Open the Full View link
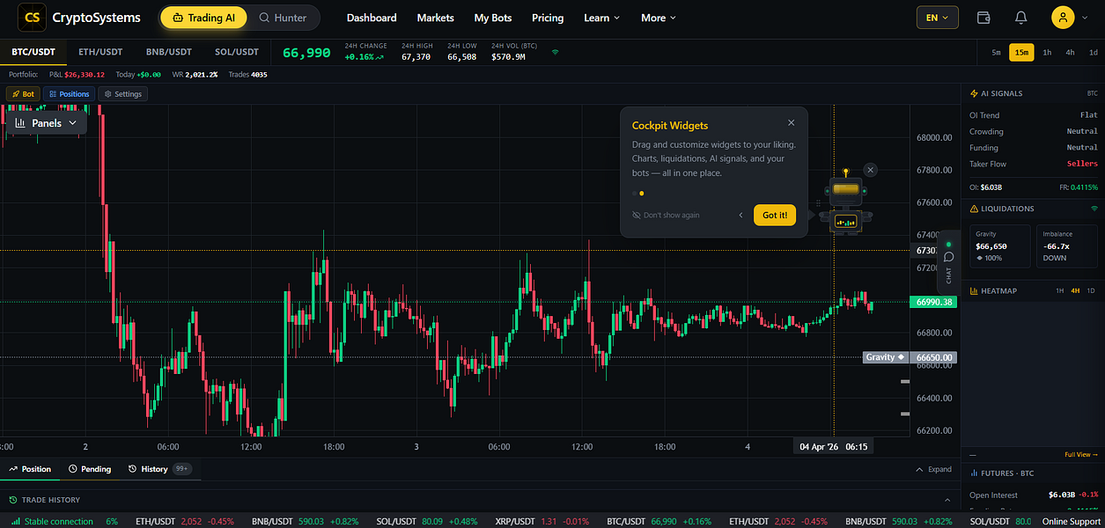Screen dimensions: 1105x528 (1081, 455)
